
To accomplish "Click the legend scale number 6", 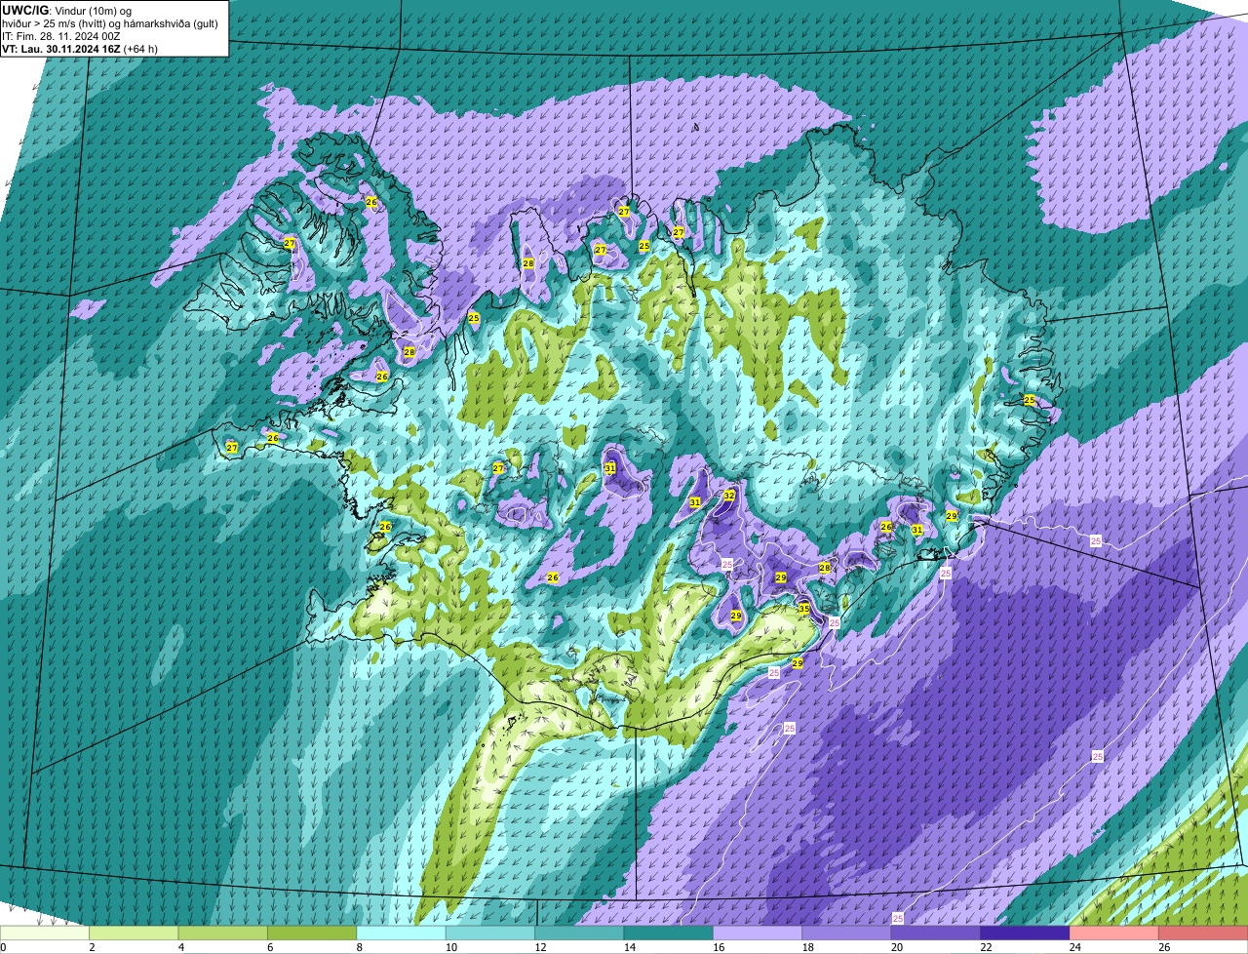I will tap(269, 947).
